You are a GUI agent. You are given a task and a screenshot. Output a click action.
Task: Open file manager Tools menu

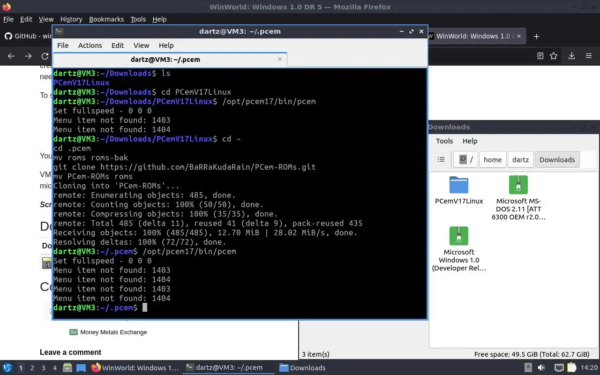point(444,141)
